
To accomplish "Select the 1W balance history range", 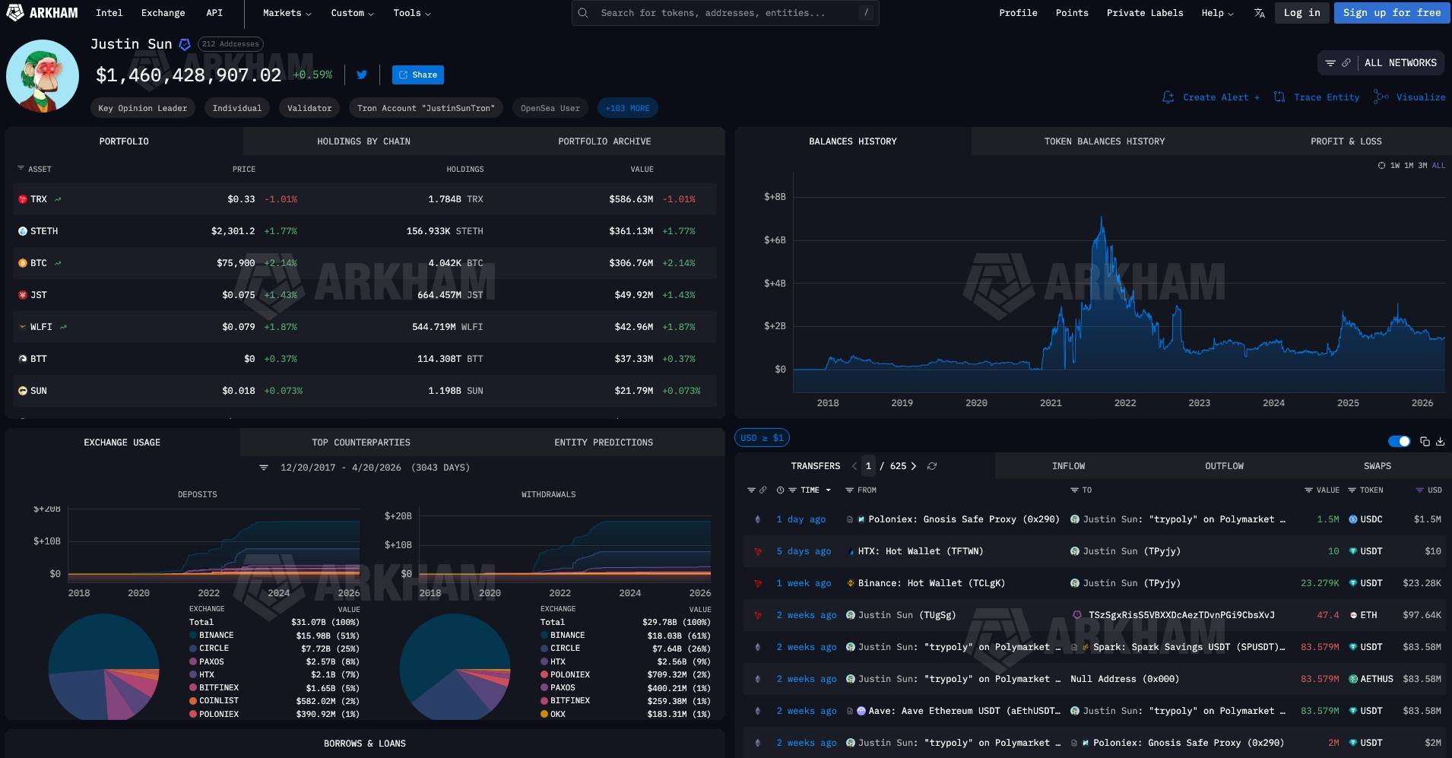I will pos(1395,165).
